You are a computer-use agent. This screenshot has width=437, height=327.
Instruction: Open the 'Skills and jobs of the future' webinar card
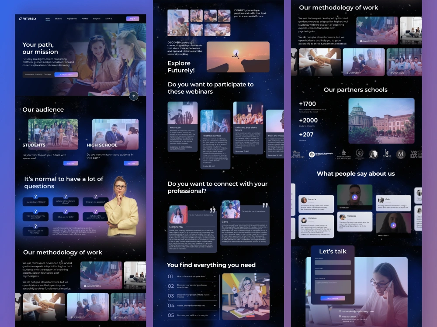[248, 128]
